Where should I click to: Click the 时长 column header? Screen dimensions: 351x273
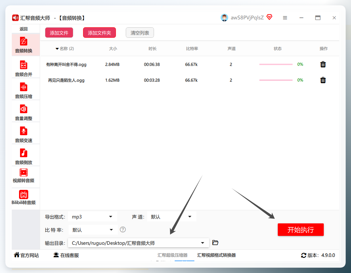click(x=152, y=49)
